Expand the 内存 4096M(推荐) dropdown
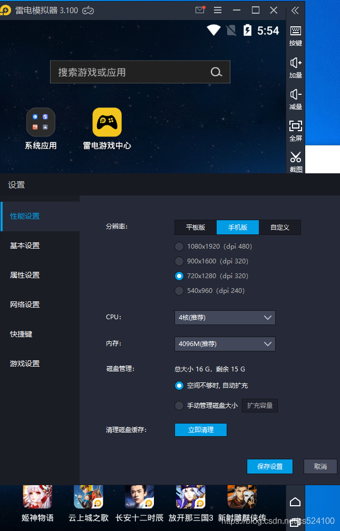 click(225, 343)
